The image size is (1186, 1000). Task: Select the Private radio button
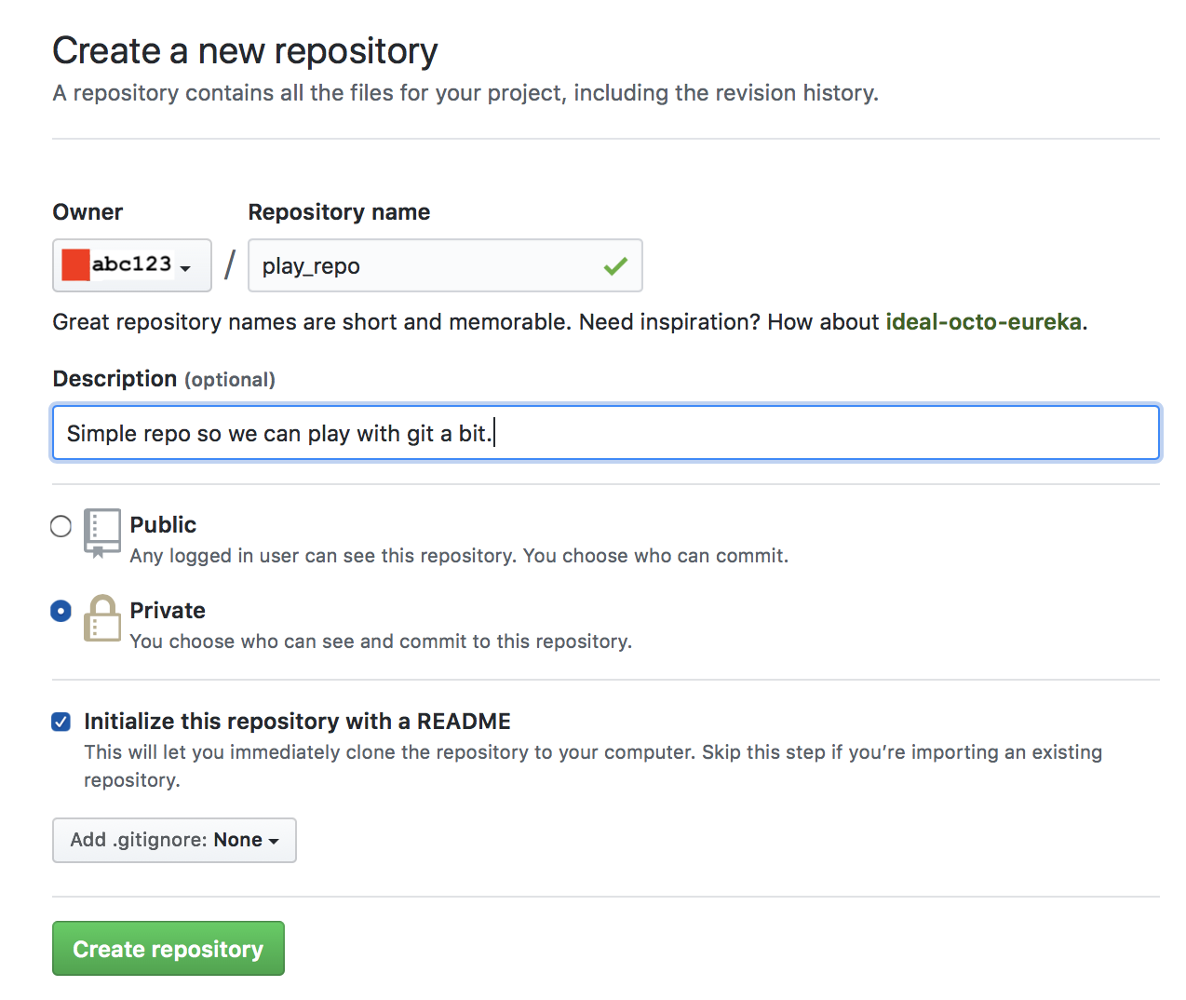61,611
